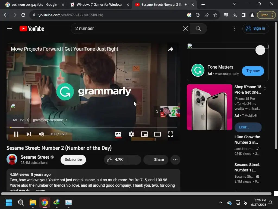Like the video with 4.7K likes
This screenshot has width=278, height=209.
[115, 159]
